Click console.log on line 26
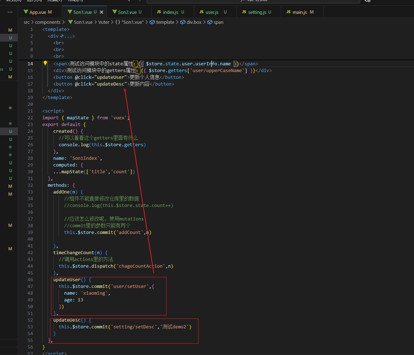The image size is (414, 355). coord(73,144)
